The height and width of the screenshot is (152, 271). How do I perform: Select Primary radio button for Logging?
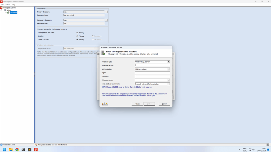[x=77, y=36]
